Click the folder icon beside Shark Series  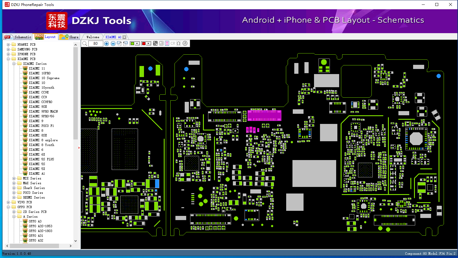(x=19, y=188)
